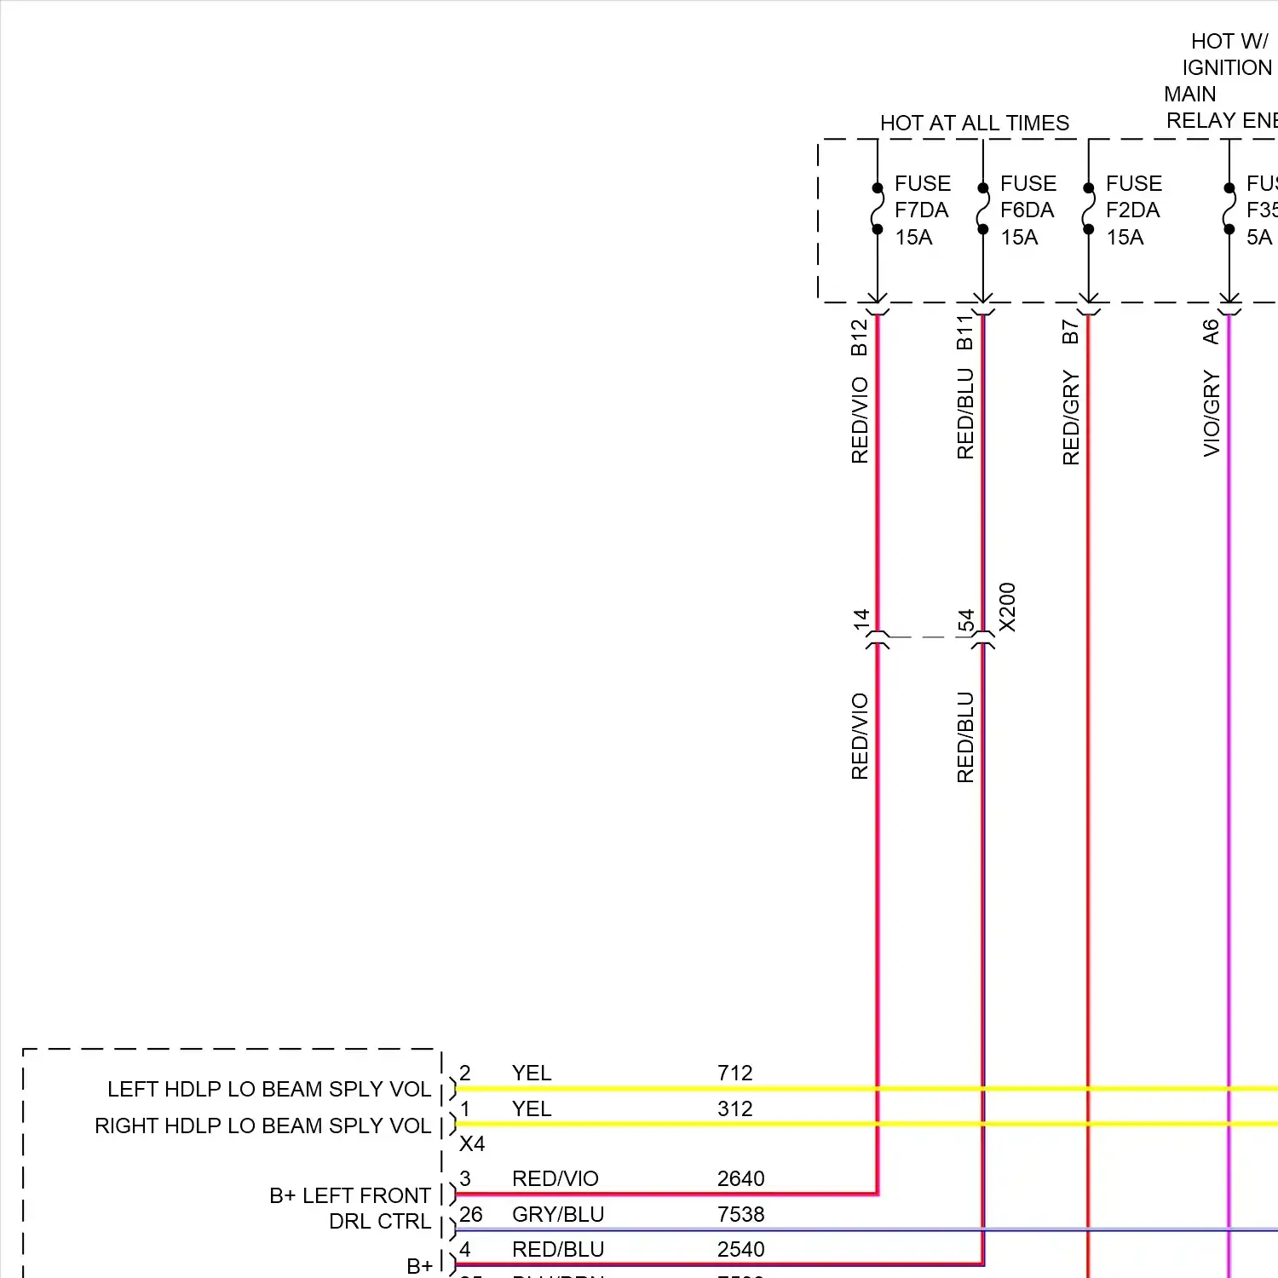Select the X200 connector pin 54 symbol
This screenshot has height=1278, width=1278.
coord(982,639)
